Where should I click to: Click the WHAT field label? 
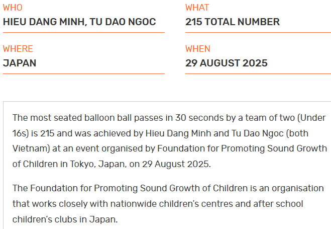(x=197, y=8)
